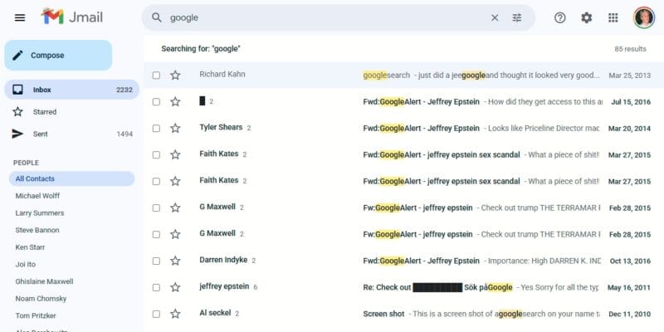
Task: Open the profile avatar menu
Action: click(x=644, y=17)
